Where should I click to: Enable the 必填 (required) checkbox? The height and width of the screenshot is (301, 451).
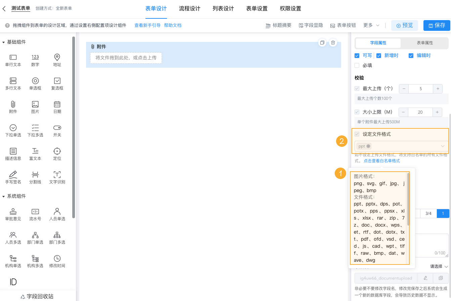357,65
